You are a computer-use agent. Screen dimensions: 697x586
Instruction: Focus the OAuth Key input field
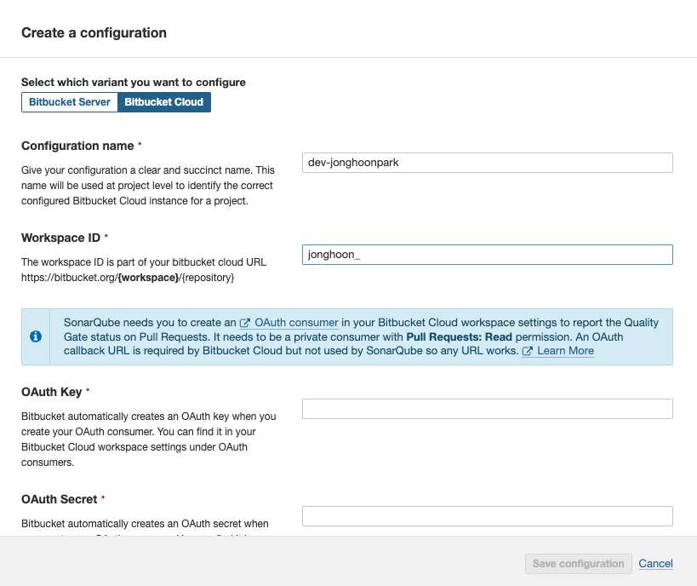(x=487, y=409)
